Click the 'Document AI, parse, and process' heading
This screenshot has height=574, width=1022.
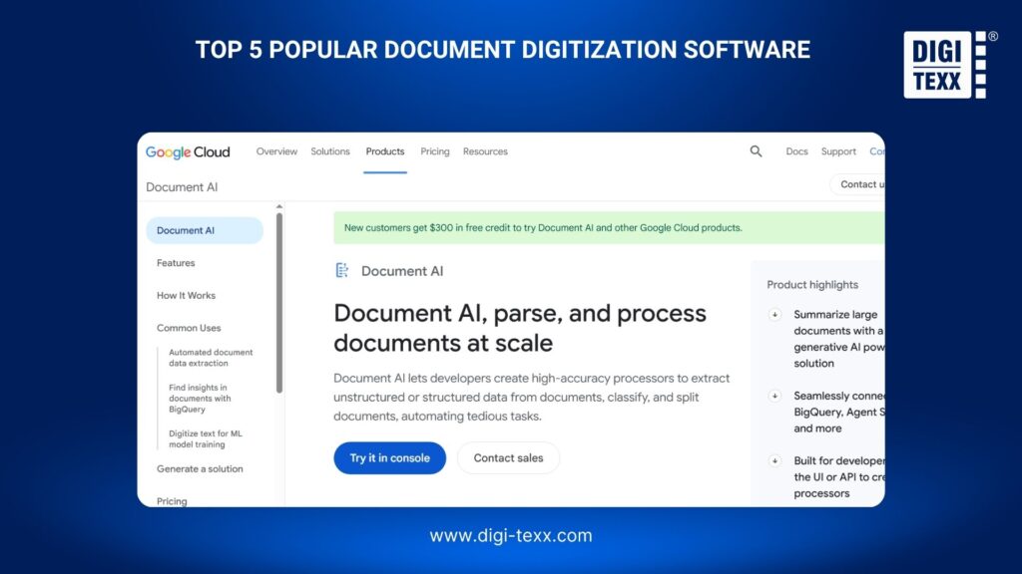click(520, 328)
